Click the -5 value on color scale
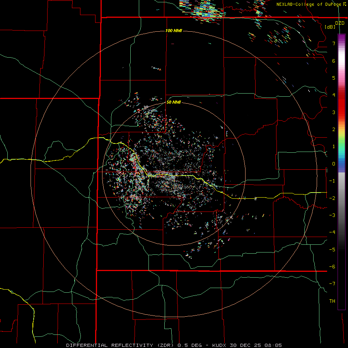This screenshot has width=348, height=348. tap(332, 250)
